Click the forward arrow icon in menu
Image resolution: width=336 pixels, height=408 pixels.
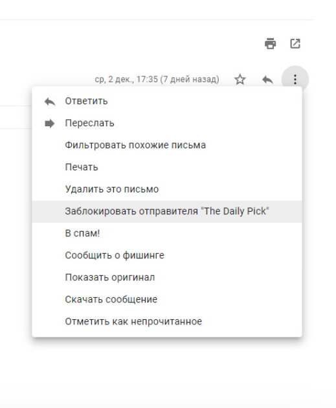tap(50, 123)
